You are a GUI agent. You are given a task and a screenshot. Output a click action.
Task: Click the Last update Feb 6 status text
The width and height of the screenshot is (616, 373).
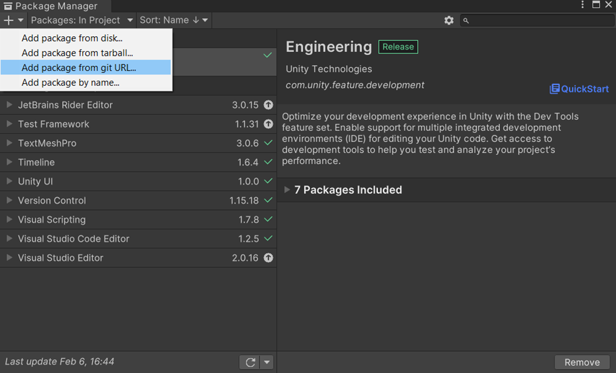pos(59,361)
